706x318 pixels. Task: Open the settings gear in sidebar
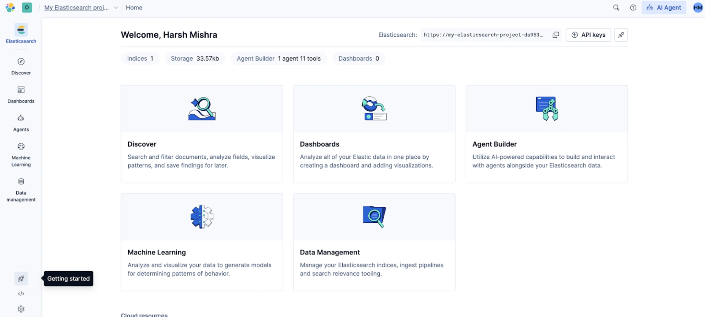coord(21,309)
